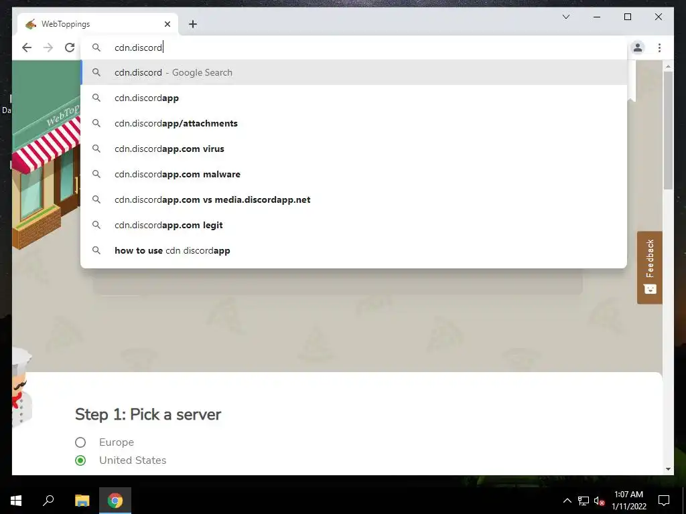Image resolution: width=686 pixels, height=514 pixels.
Task: Open Chrome's three-dot menu
Action: [x=659, y=48]
